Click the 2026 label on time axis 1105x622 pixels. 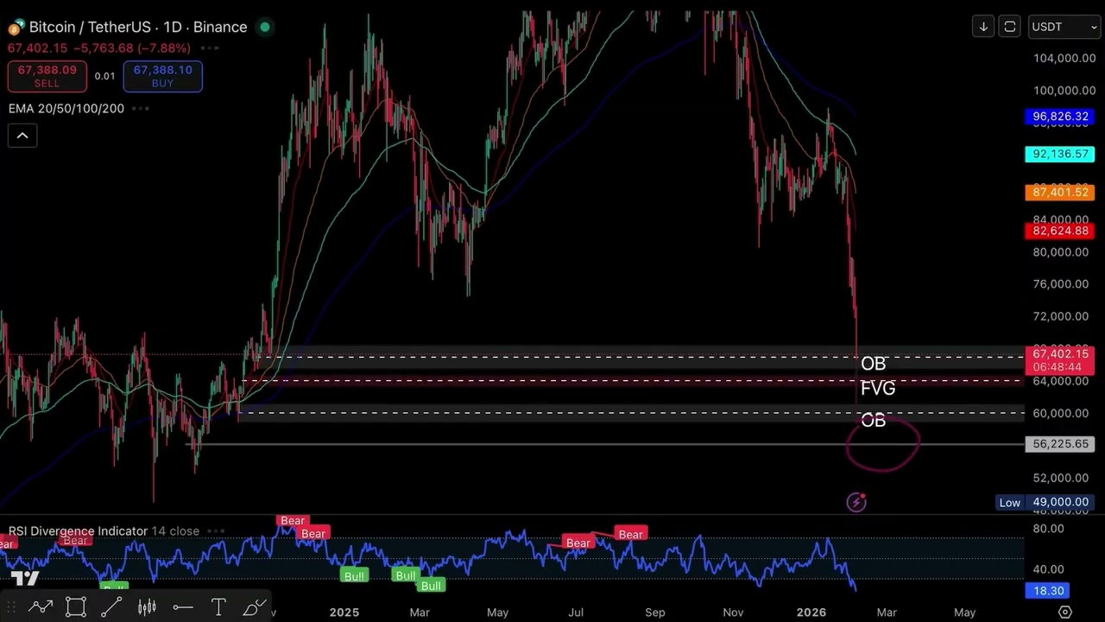click(811, 612)
